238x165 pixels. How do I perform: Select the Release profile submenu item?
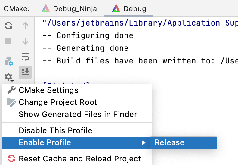coord(169,142)
